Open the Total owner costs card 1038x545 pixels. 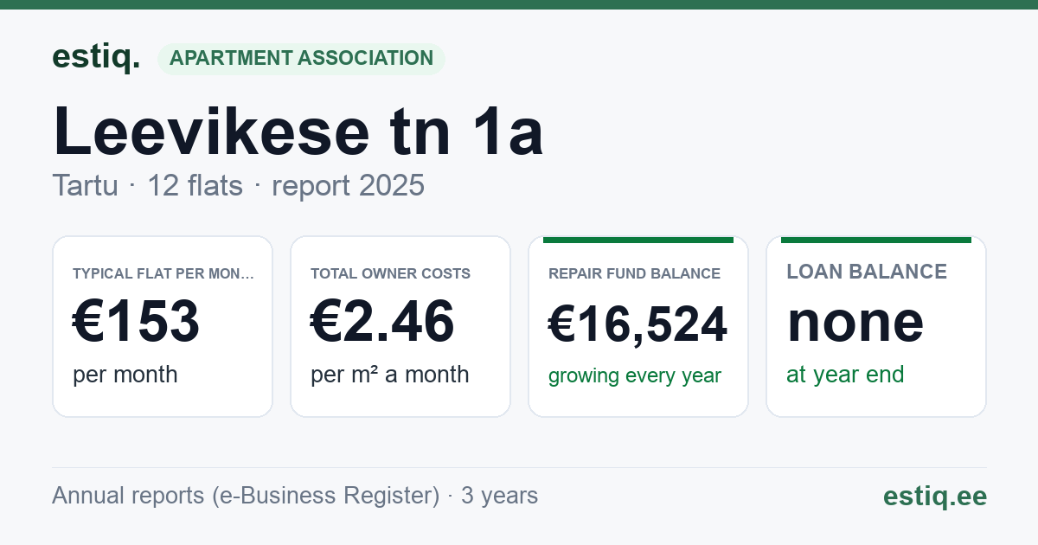(x=400, y=326)
